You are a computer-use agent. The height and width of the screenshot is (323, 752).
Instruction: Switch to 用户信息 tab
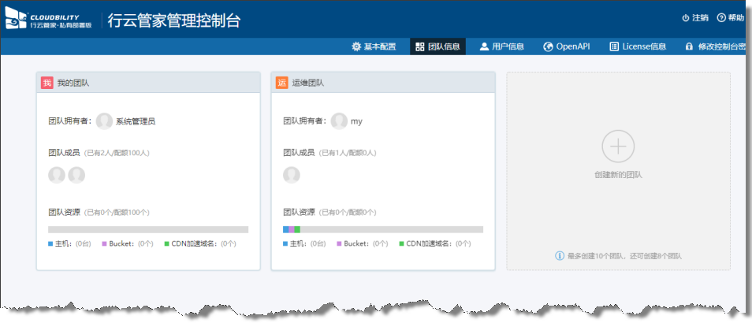(x=501, y=46)
